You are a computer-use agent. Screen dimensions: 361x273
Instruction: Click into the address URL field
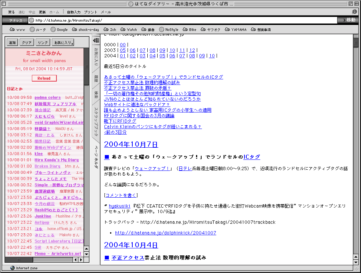(183, 20)
